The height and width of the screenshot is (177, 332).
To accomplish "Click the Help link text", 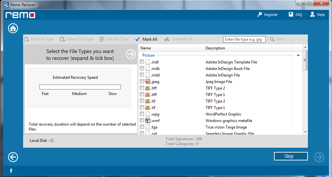I will click(321, 15).
